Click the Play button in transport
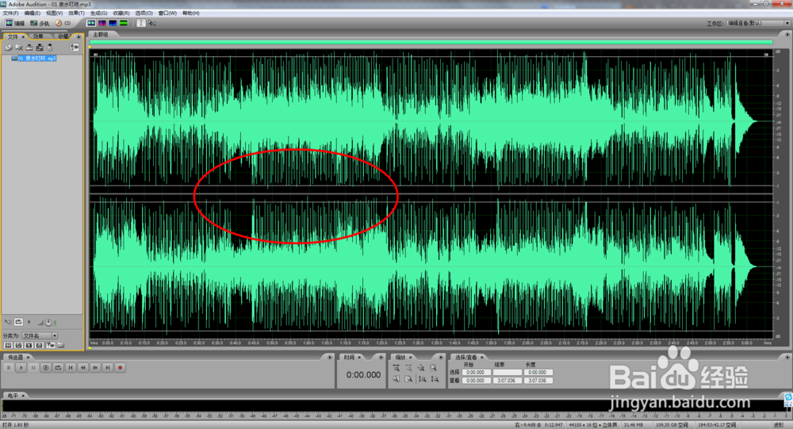The height and width of the screenshot is (429, 793). point(21,368)
